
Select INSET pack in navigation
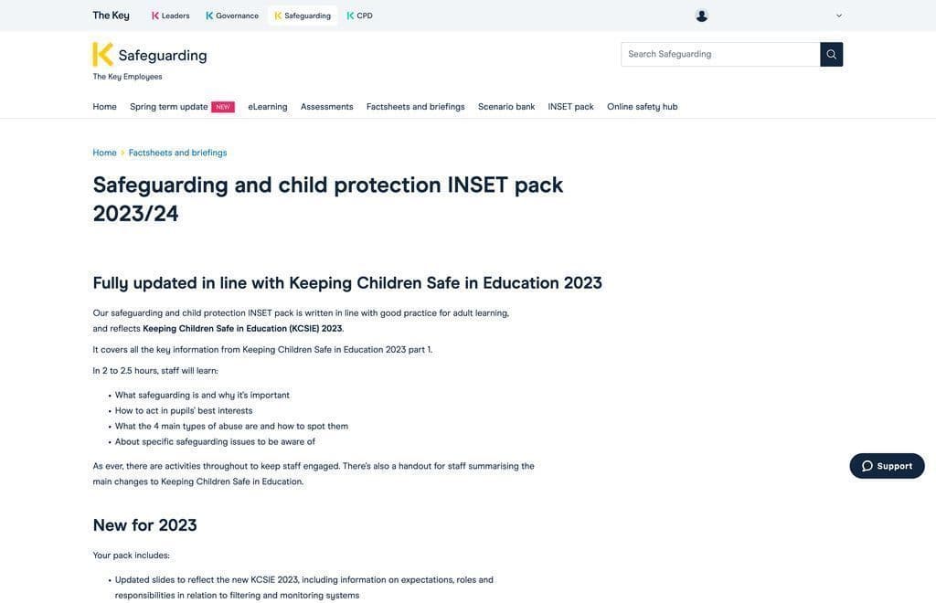click(x=570, y=107)
